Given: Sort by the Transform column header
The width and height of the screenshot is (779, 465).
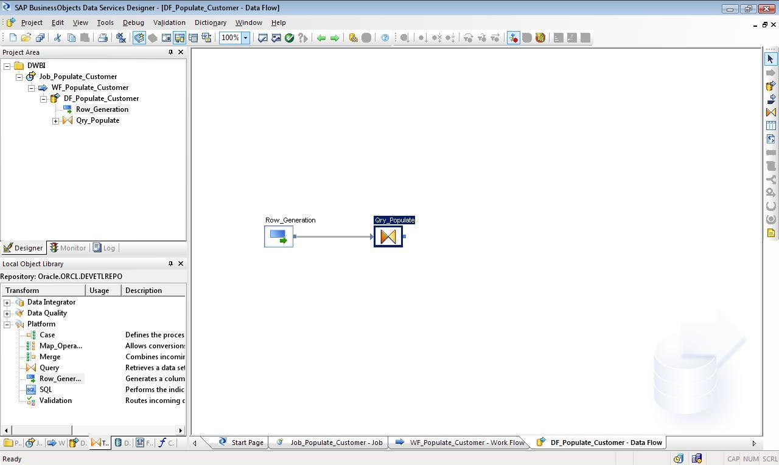Looking at the screenshot, I should tap(43, 291).
